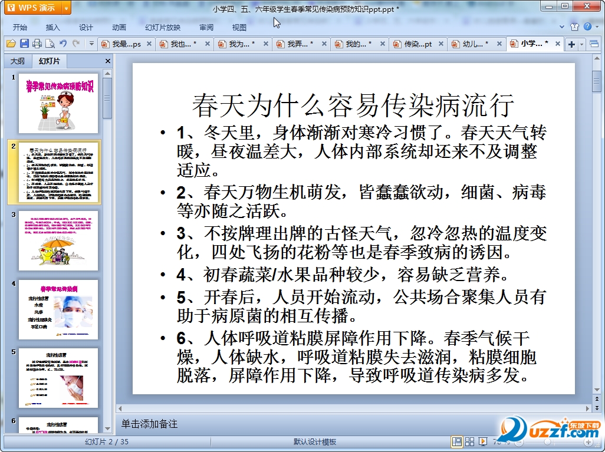The image size is (605, 452).
Task: Click the zoom slider handle
Action: [547, 442]
